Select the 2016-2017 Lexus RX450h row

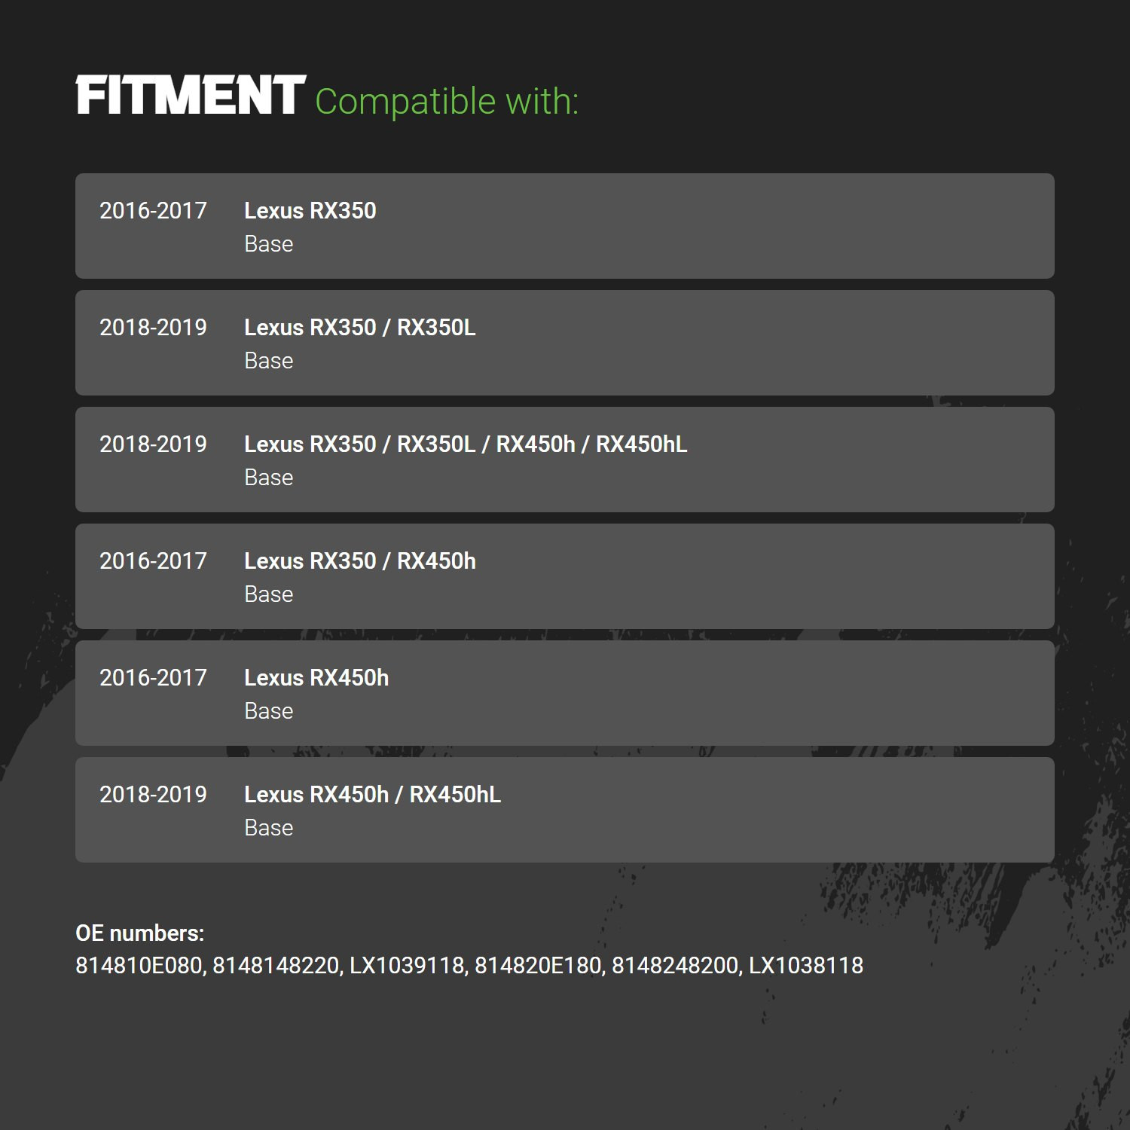point(565,693)
